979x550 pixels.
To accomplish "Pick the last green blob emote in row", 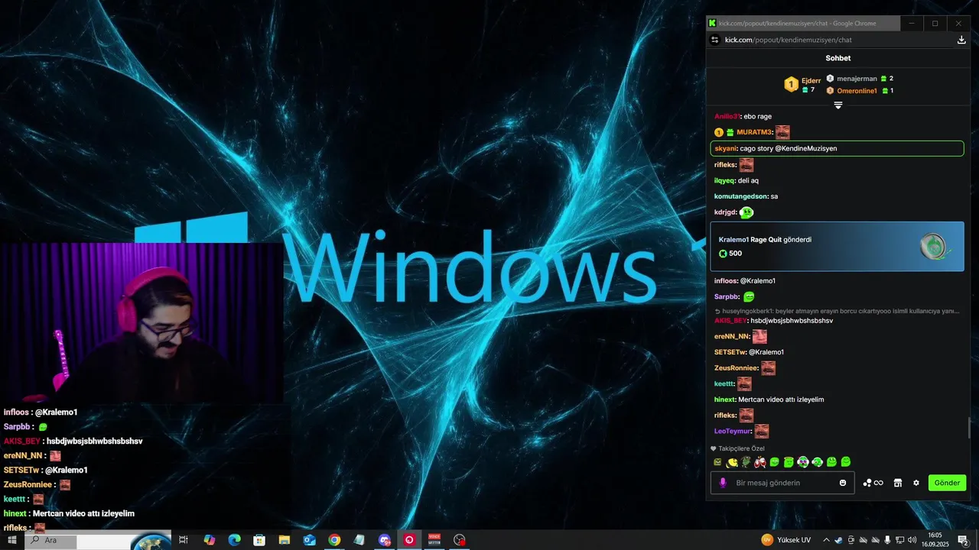I will coord(846,461).
